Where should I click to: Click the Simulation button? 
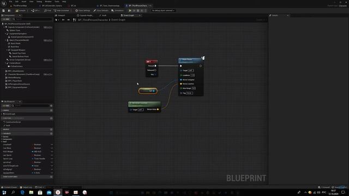coord(117,10)
